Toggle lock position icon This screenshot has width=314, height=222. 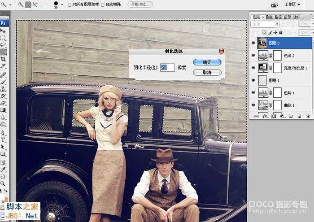tap(275, 32)
